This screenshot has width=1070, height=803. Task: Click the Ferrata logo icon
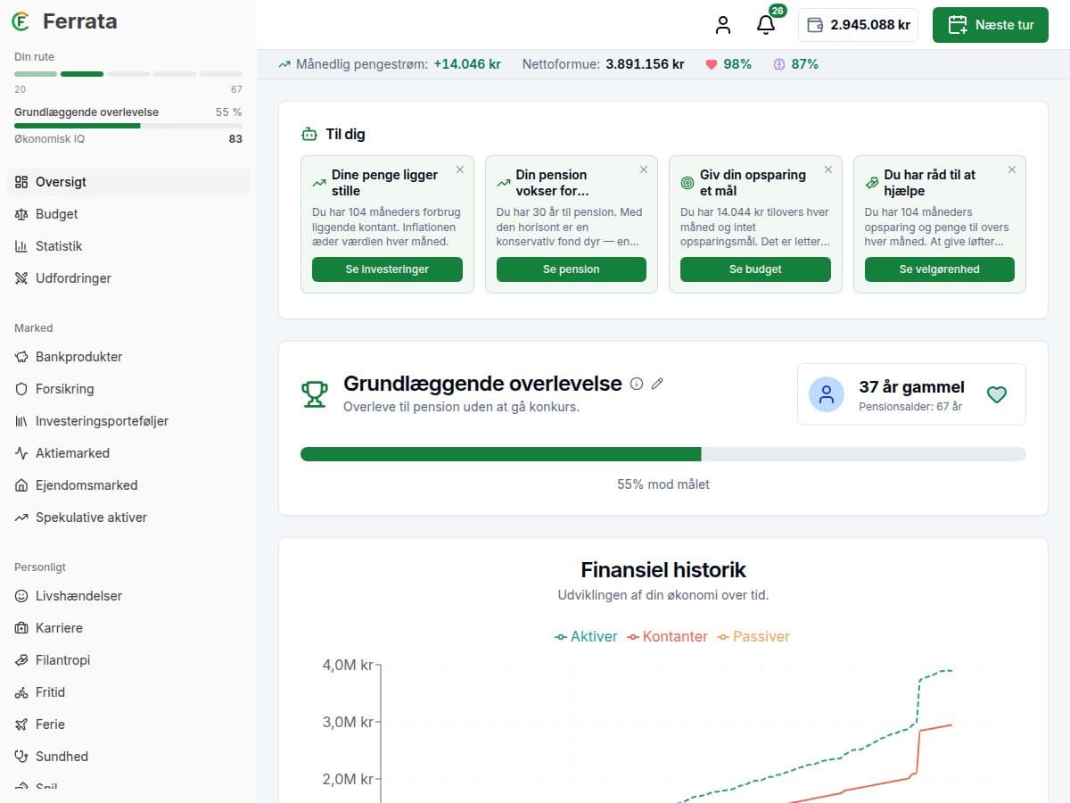pyautogui.click(x=21, y=21)
